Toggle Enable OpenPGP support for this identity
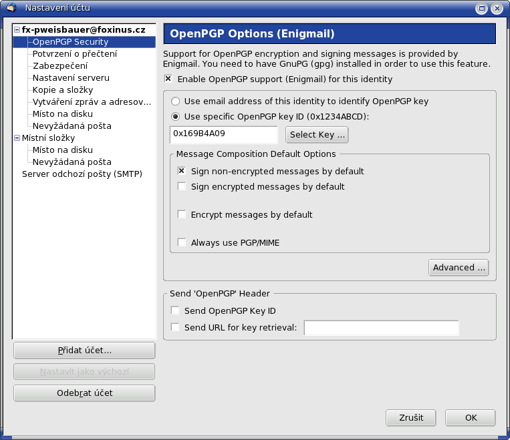The width and height of the screenshot is (510, 440). 168,79
